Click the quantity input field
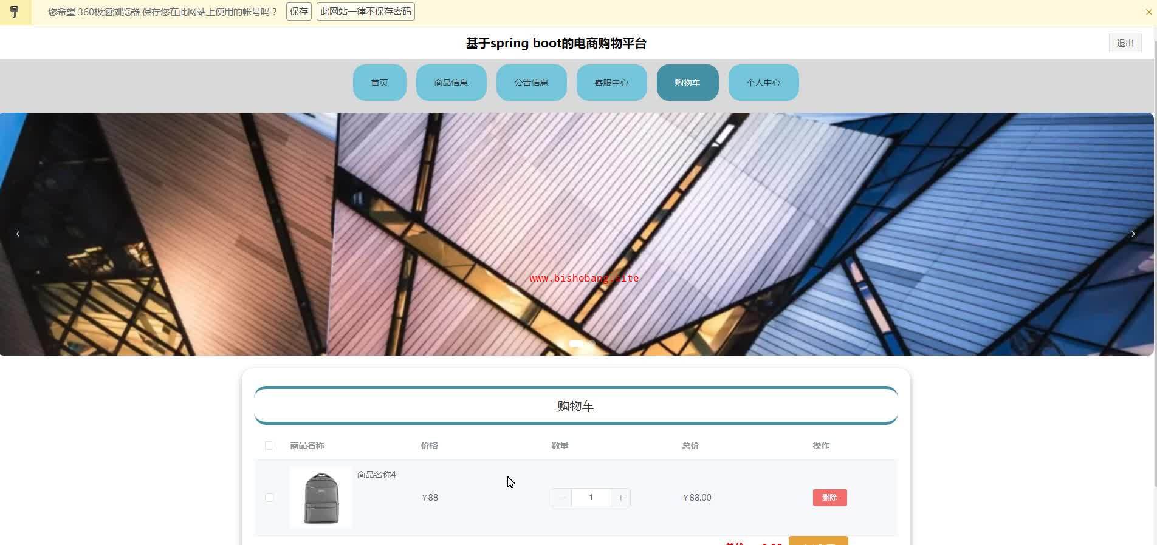 click(591, 498)
